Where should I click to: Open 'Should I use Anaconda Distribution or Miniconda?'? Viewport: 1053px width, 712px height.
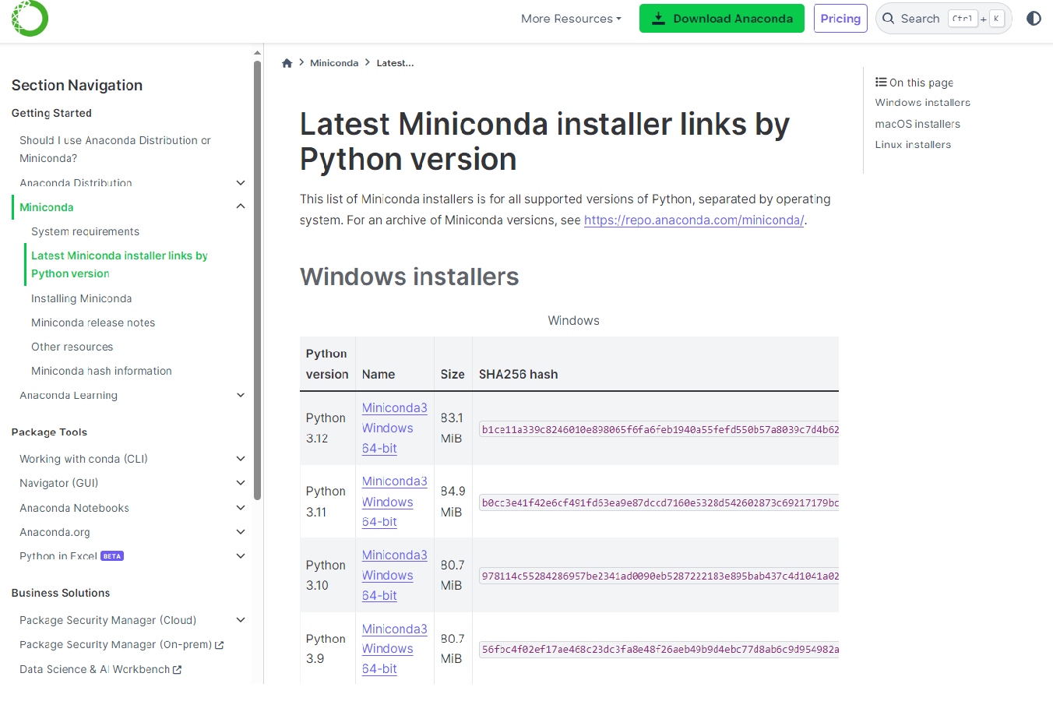tap(115, 149)
